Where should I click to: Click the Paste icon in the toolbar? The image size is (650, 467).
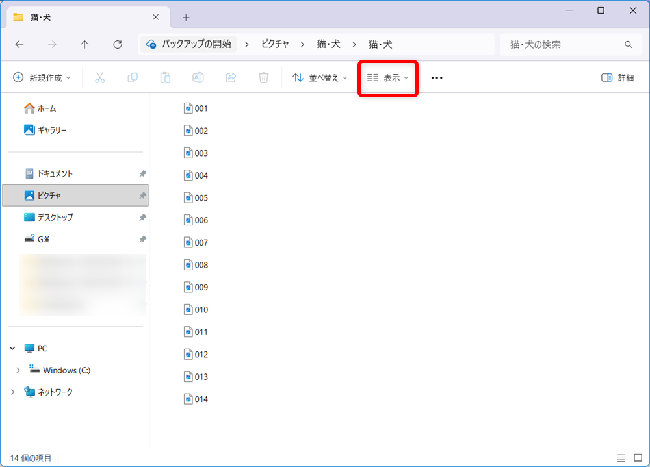click(165, 77)
